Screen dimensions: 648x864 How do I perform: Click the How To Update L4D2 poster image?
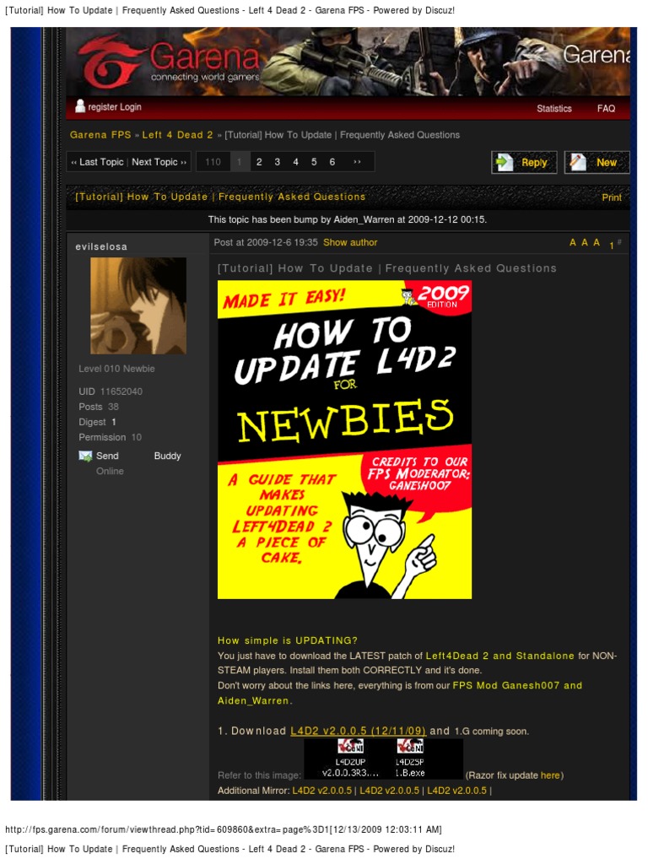pos(345,440)
